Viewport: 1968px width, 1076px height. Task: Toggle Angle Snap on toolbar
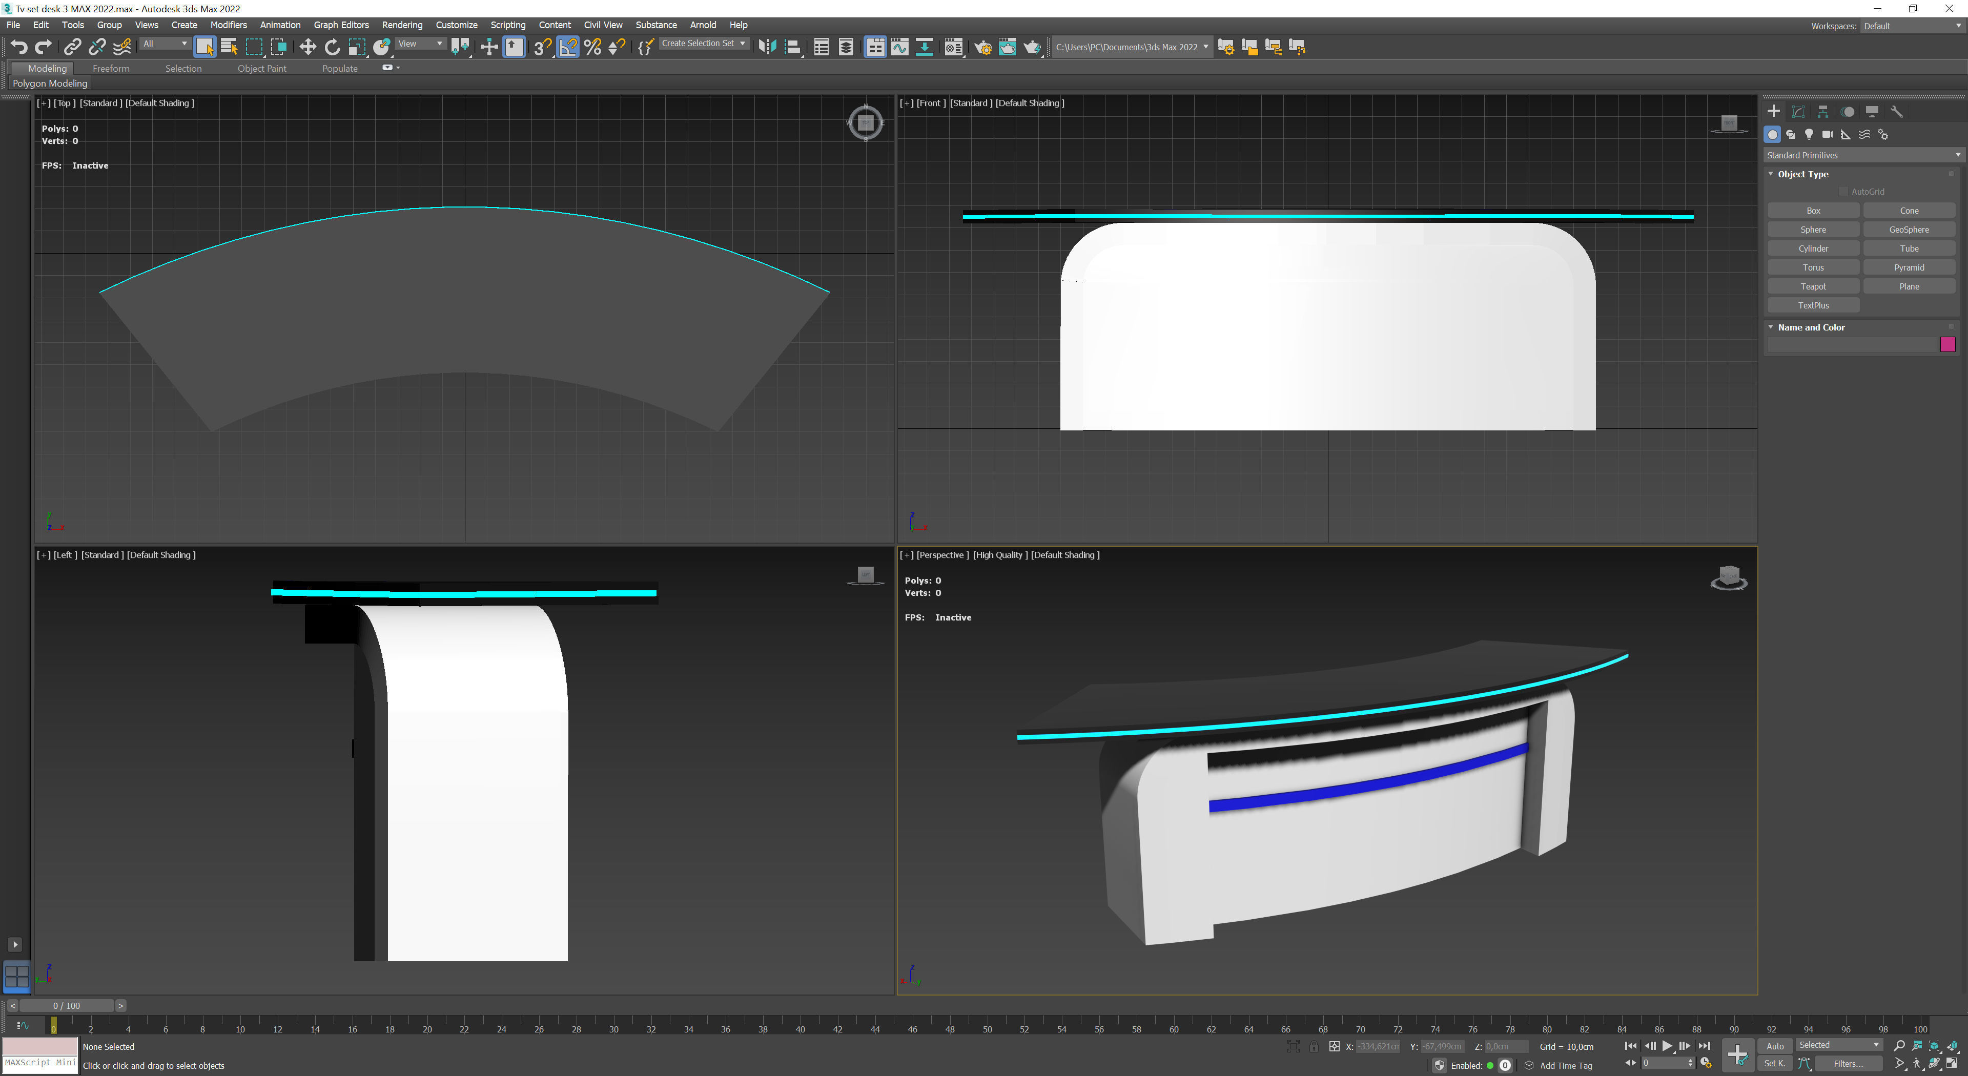tap(568, 47)
